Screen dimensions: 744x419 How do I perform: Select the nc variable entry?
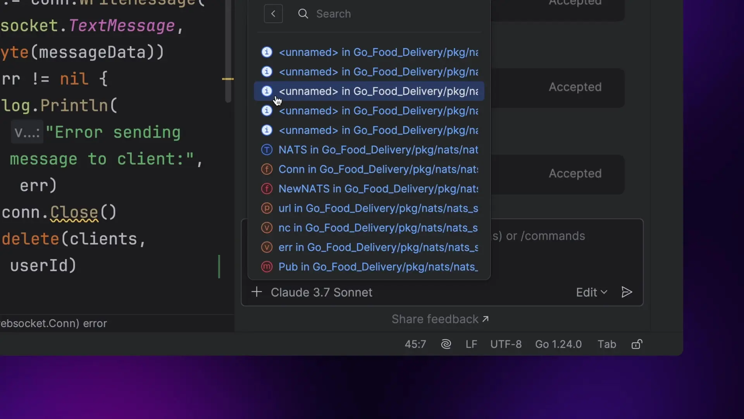point(369,228)
